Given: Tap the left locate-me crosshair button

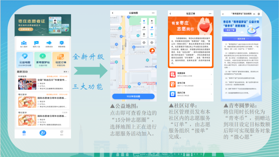Looking at the screenshot, I should 144,43.
